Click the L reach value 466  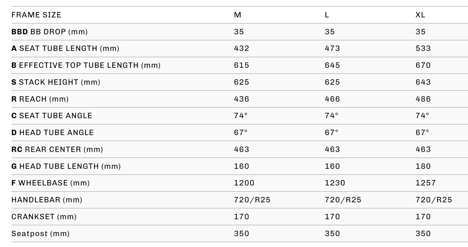(x=332, y=99)
